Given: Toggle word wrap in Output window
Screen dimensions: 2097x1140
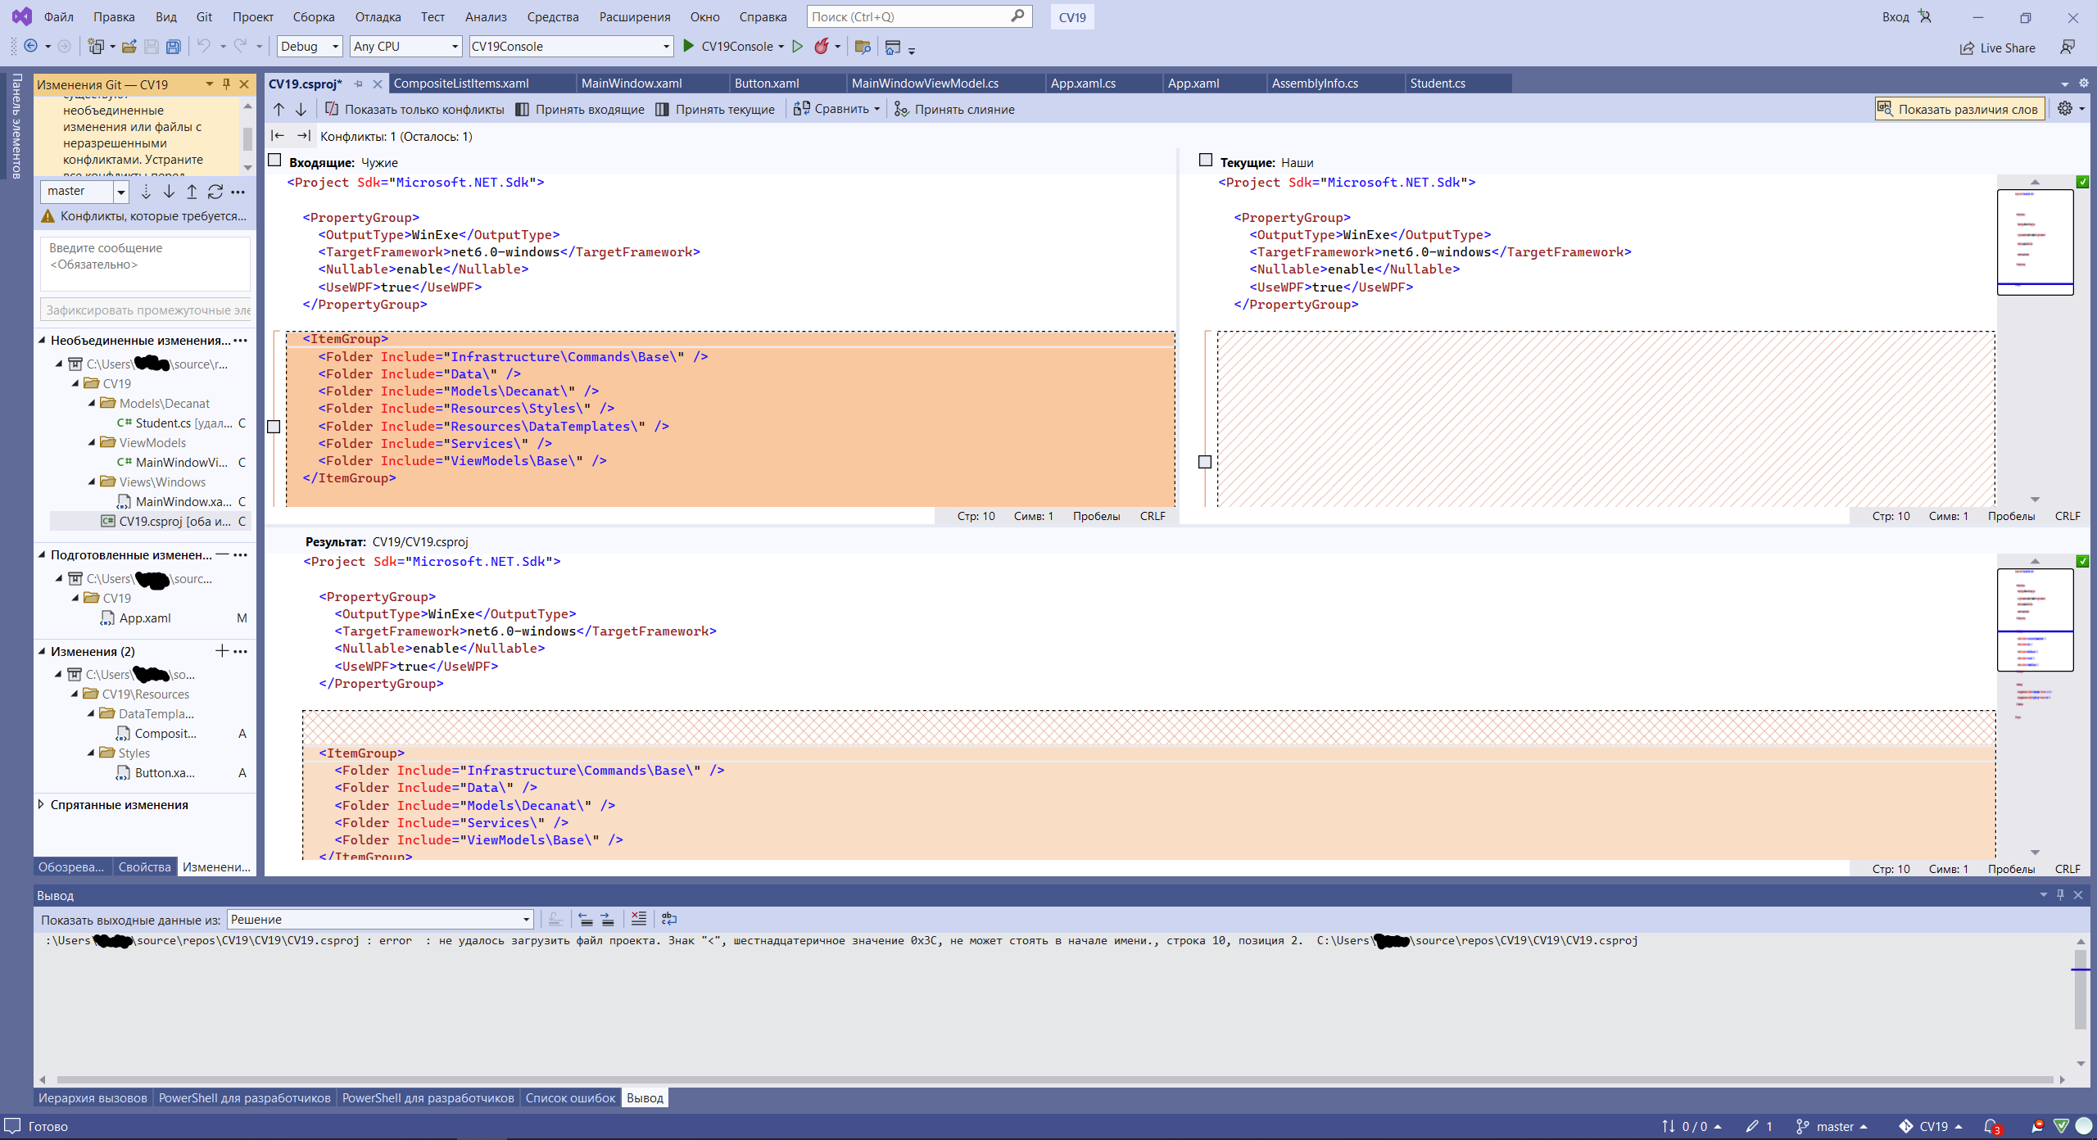Looking at the screenshot, I should tap(669, 919).
